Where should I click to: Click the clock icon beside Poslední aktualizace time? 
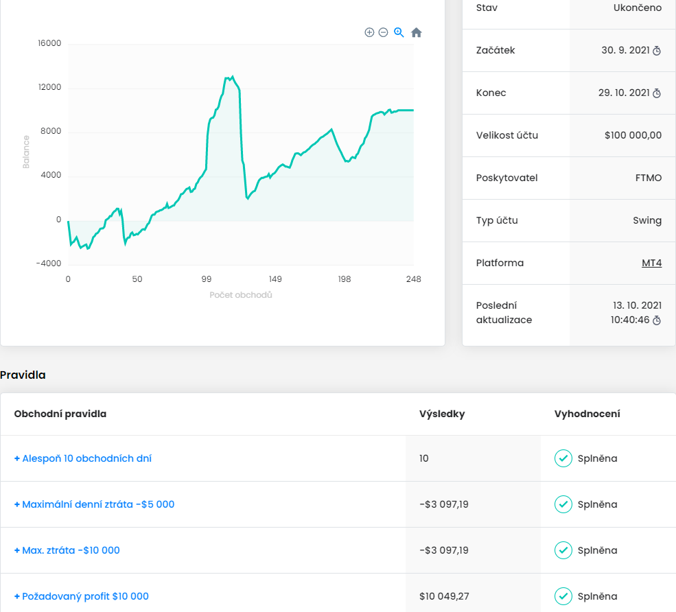pos(656,320)
